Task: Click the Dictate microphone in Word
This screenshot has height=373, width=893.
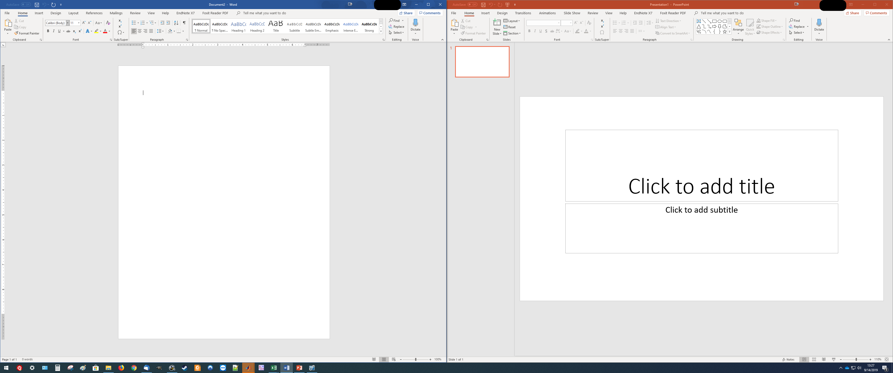Action: [415, 23]
